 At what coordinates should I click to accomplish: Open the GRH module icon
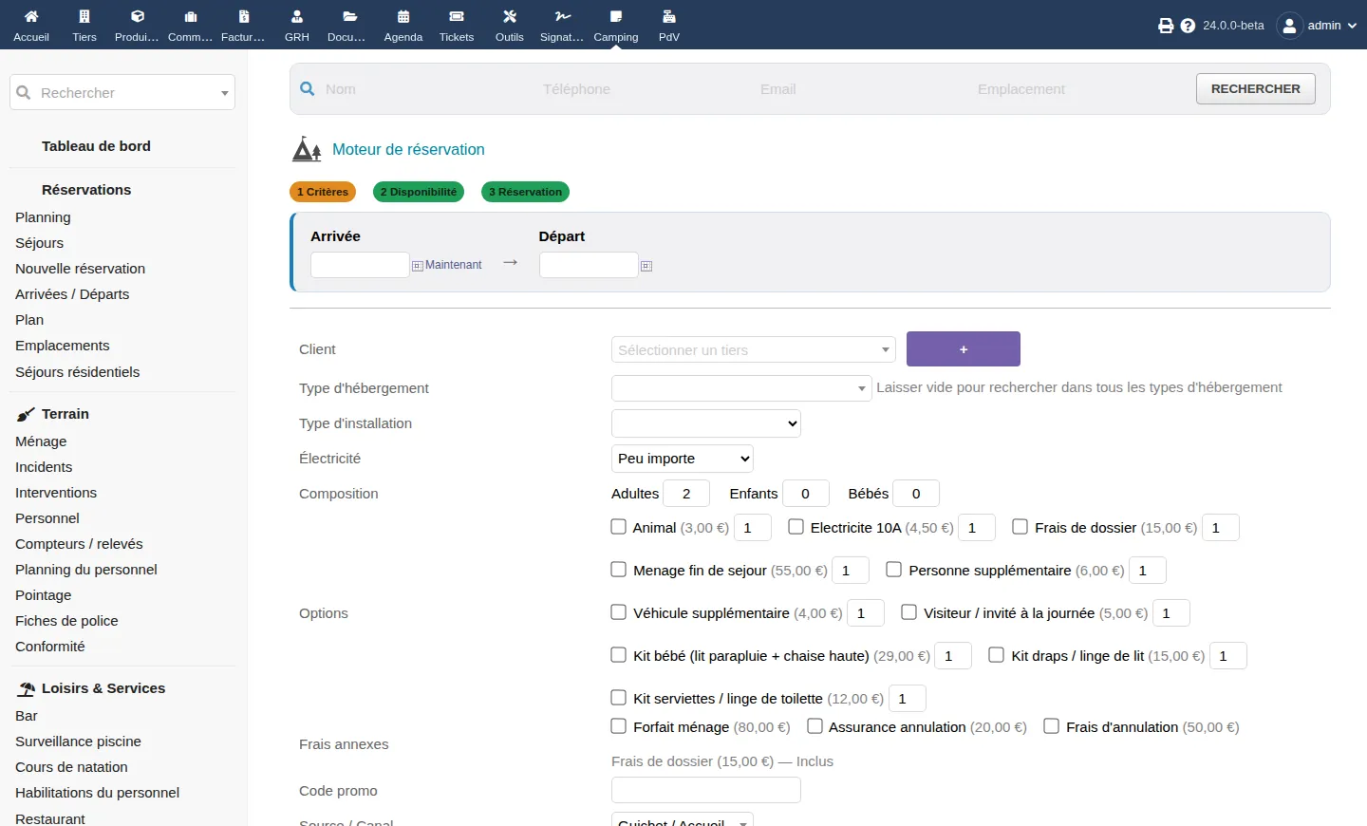(x=297, y=16)
